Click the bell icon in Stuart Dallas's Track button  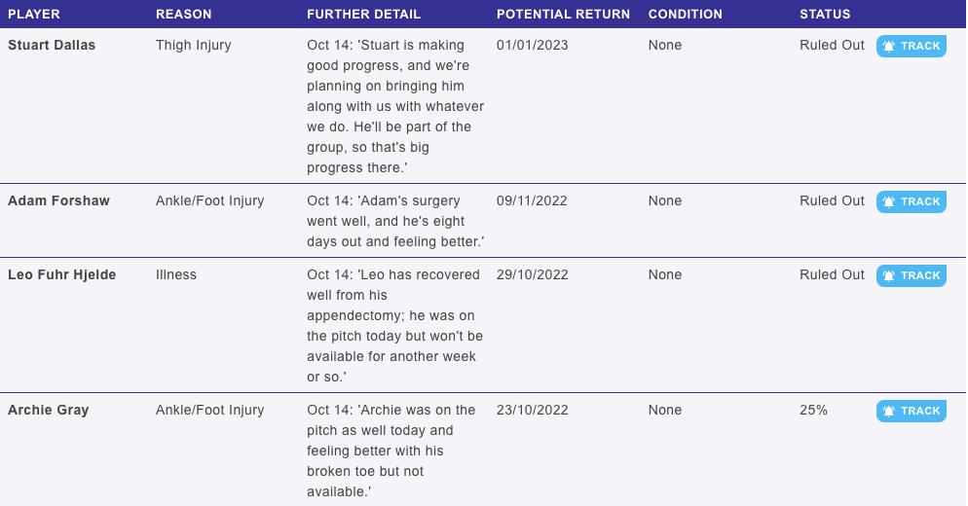click(888, 47)
